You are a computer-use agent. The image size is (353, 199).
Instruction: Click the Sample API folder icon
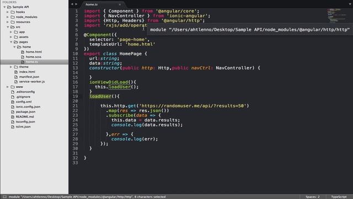tap(9, 7)
